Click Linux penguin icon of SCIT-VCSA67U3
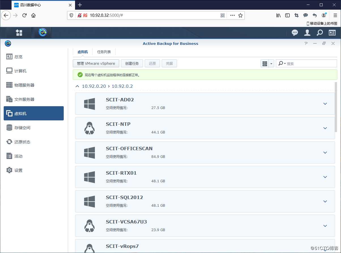The width and height of the screenshot is (341, 253). coord(89,226)
